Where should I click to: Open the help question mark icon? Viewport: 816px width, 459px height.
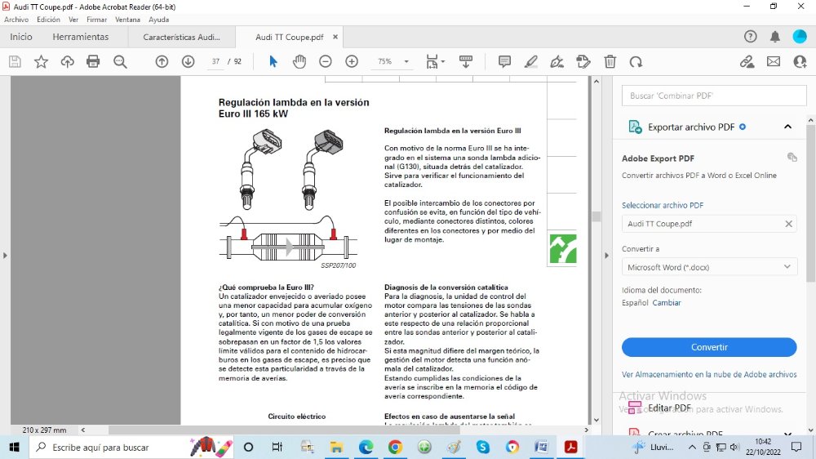tap(750, 37)
